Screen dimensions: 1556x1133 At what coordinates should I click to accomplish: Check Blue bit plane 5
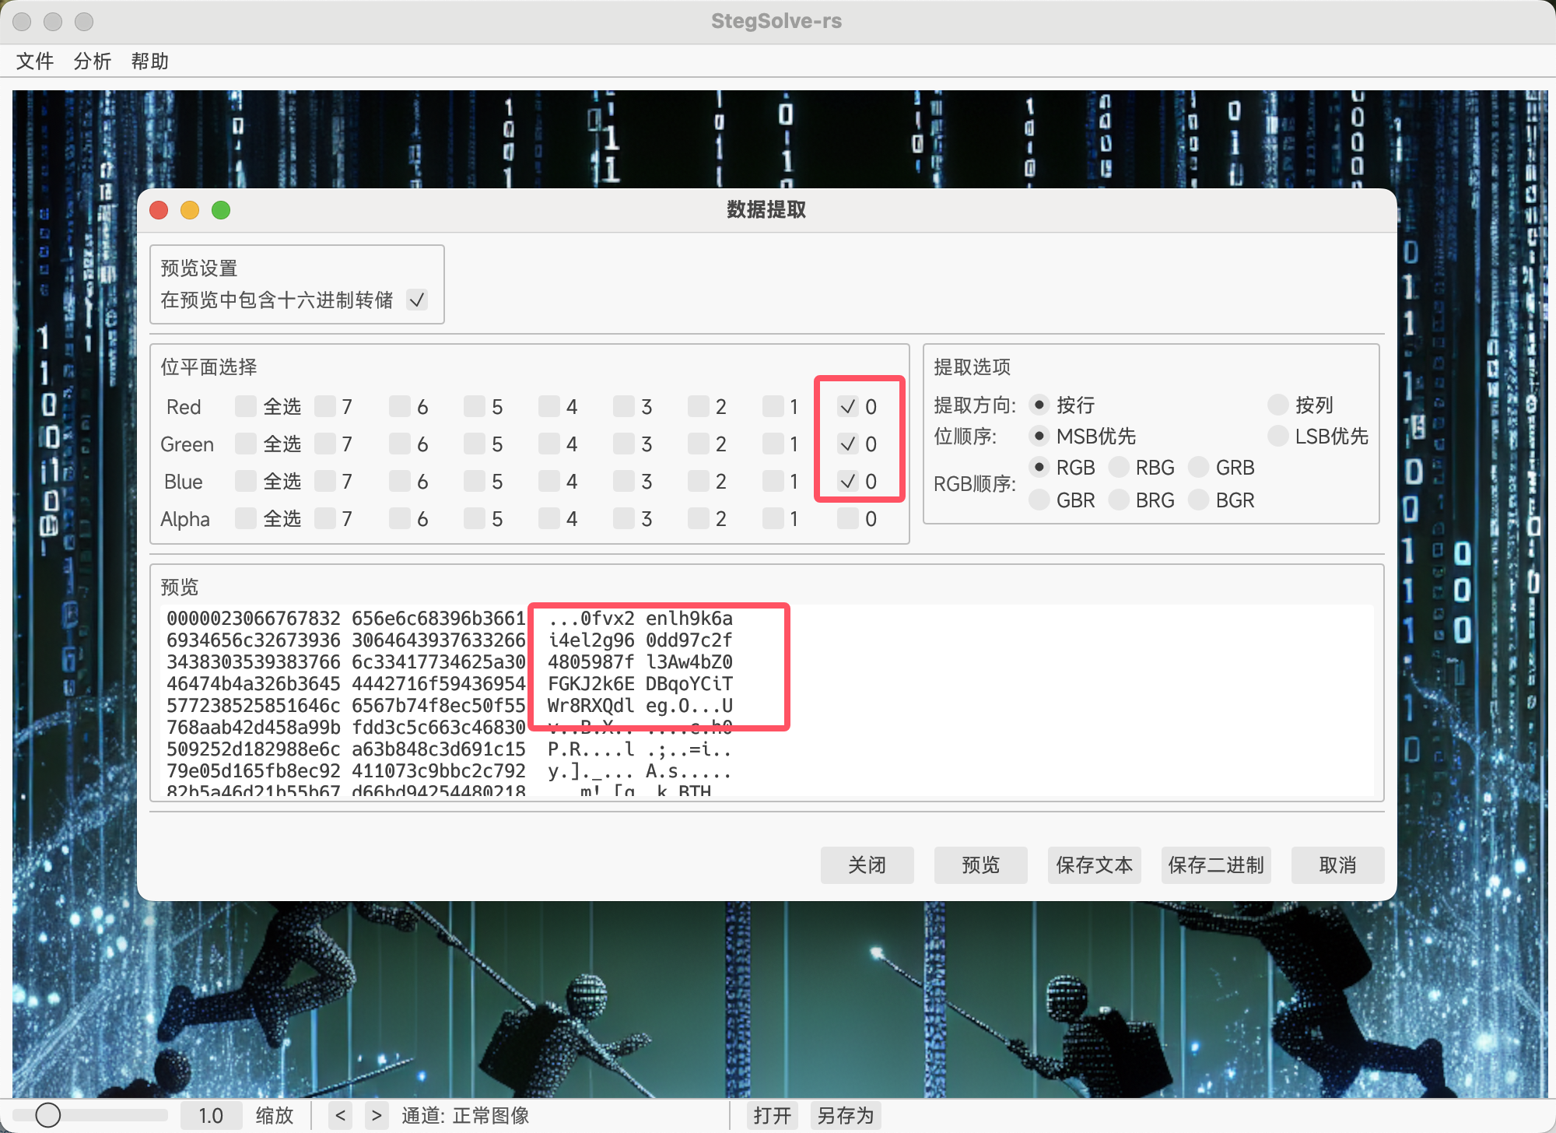(475, 481)
